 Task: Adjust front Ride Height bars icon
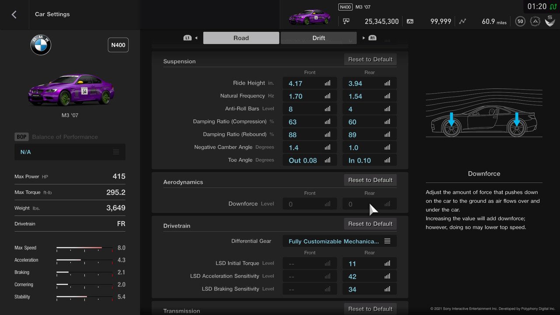pos(327,83)
